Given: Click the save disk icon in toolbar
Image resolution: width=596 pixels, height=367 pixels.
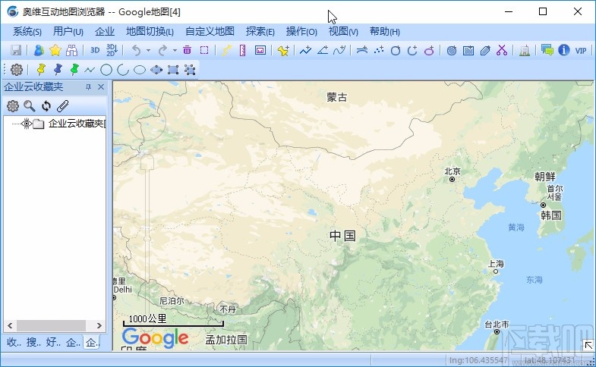Looking at the screenshot, I should pos(16,50).
